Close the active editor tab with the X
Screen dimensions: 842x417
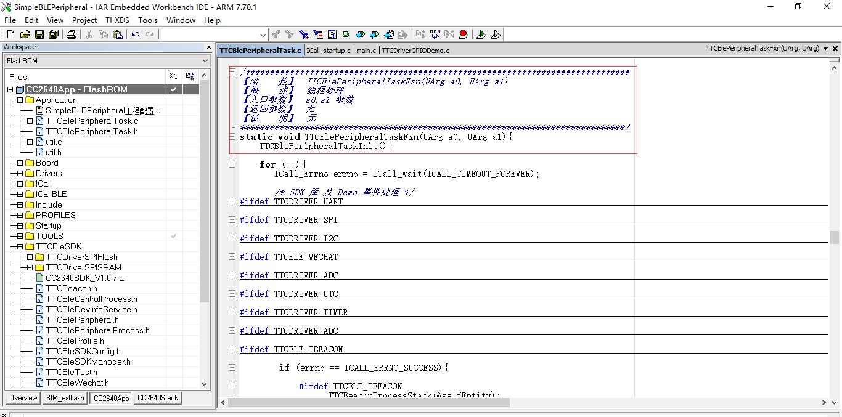click(836, 49)
